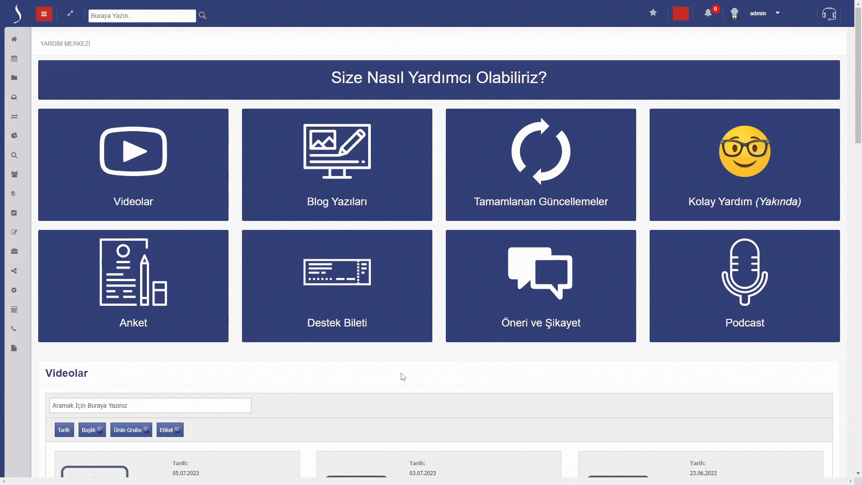Toggle fullscreen with expand arrows icon

[x=70, y=13]
